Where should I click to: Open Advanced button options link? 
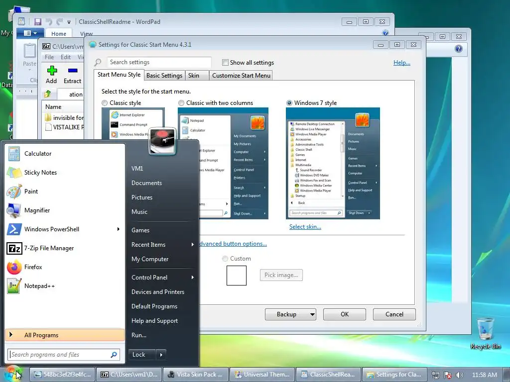[x=233, y=244]
